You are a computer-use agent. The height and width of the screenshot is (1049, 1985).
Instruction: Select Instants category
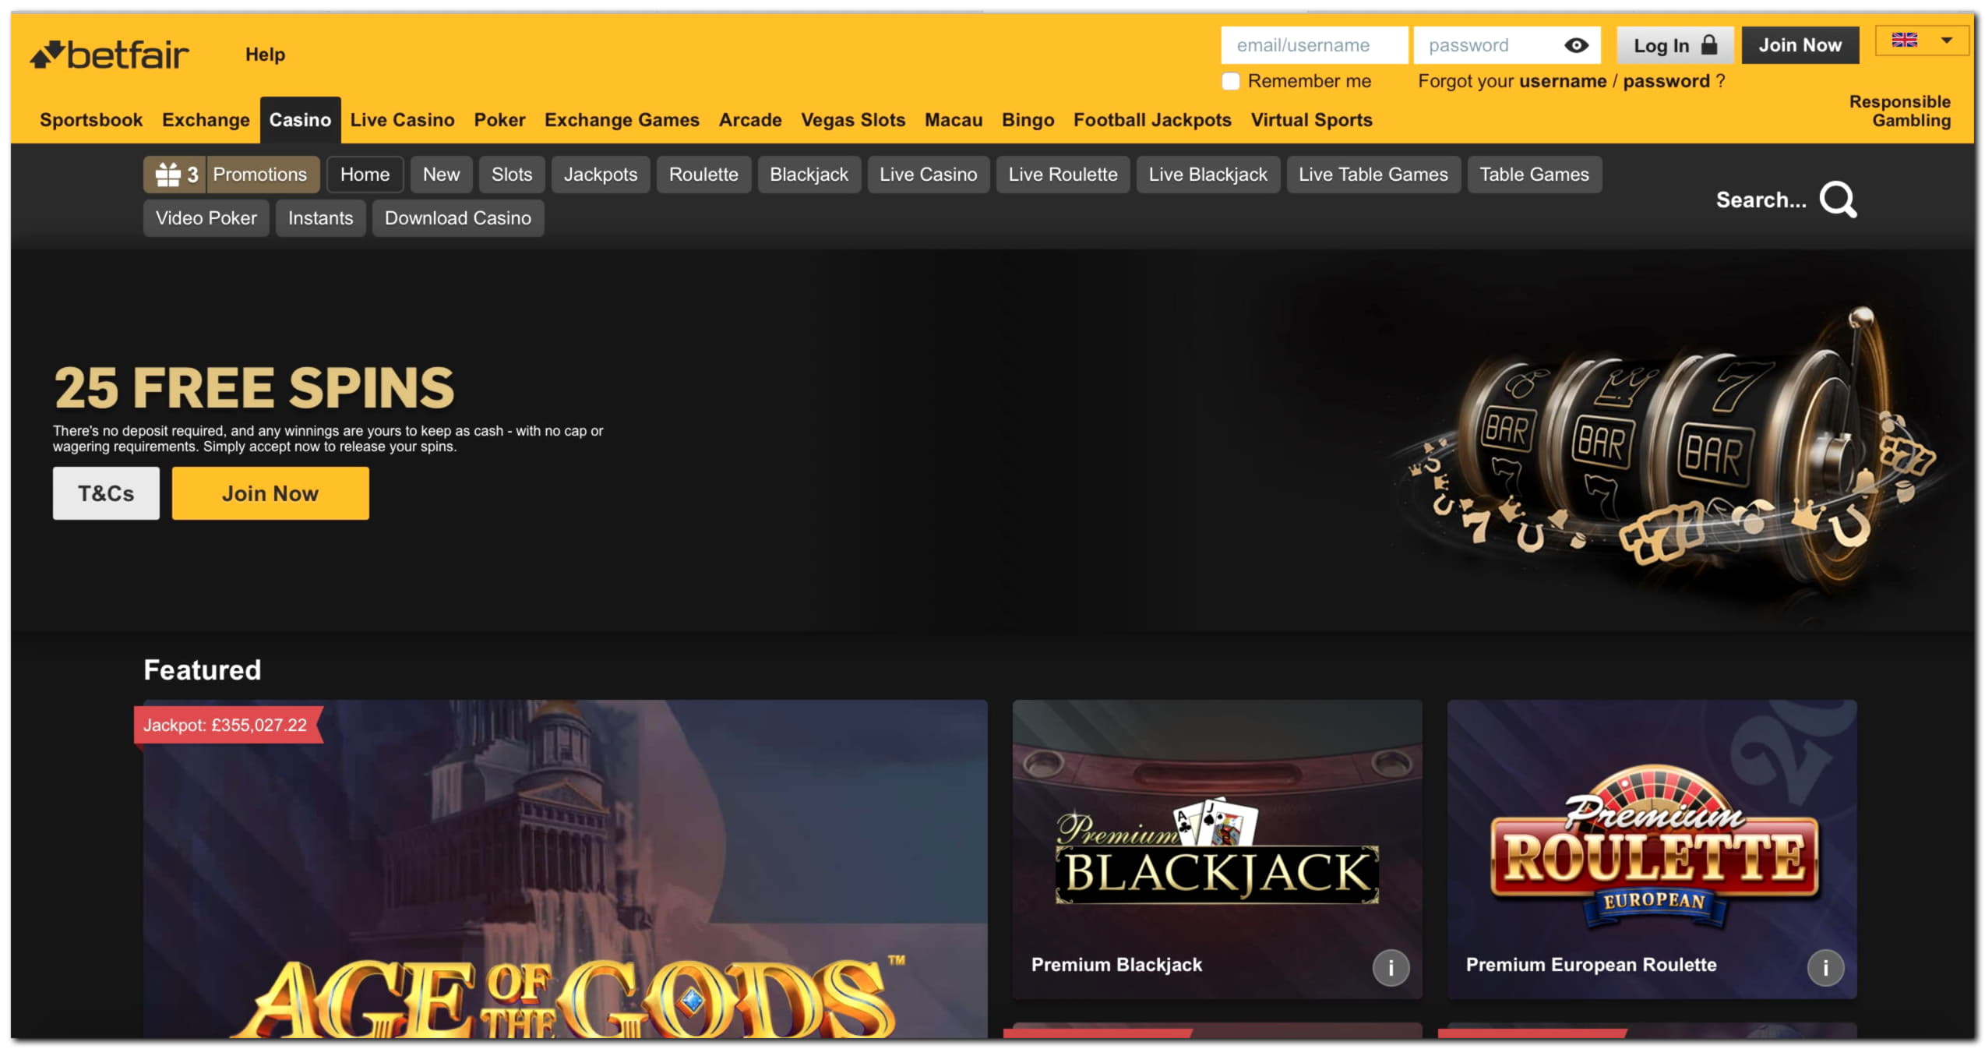click(320, 218)
